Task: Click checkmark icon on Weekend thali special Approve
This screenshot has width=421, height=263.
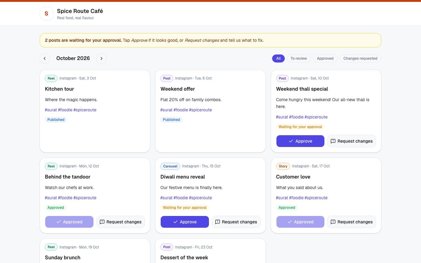Action: 291,141
